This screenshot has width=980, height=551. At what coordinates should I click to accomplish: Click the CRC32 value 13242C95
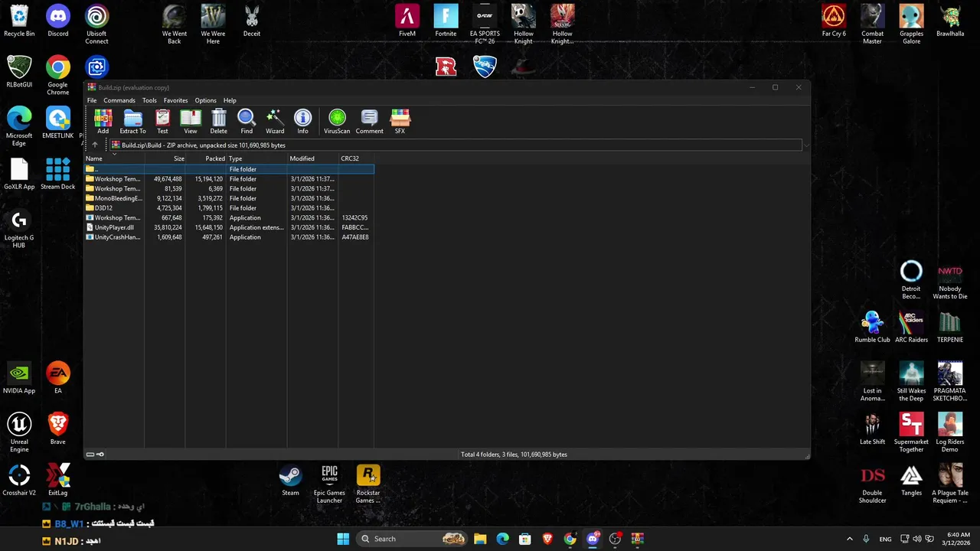pyautogui.click(x=355, y=218)
